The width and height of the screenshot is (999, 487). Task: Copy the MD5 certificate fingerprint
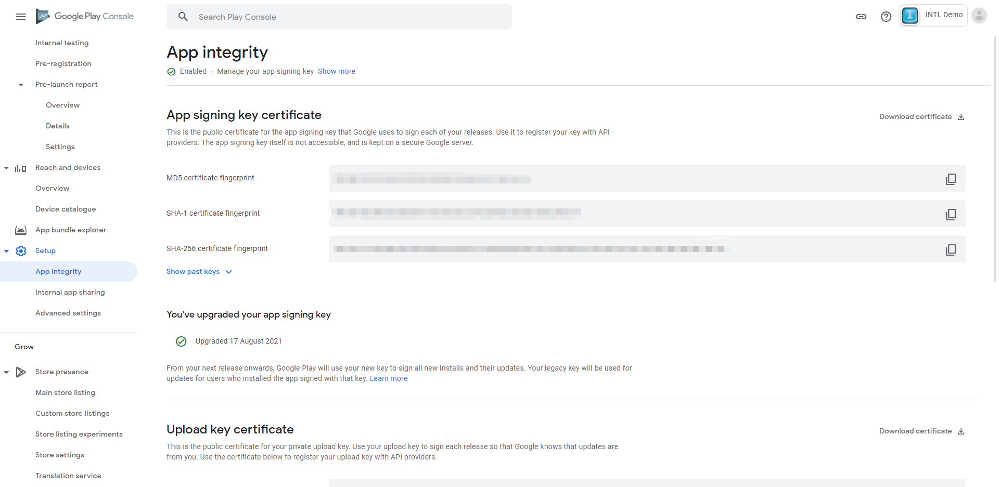(951, 179)
